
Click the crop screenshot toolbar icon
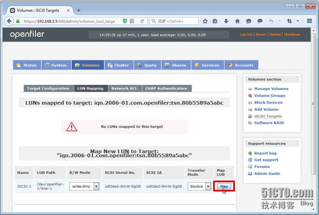[289, 21]
